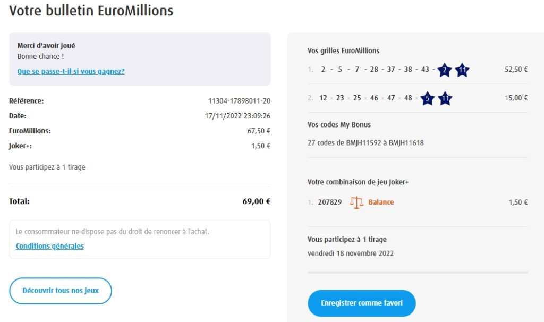Open the Conditions générales link
The image size is (544, 322).
pyautogui.click(x=50, y=246)
